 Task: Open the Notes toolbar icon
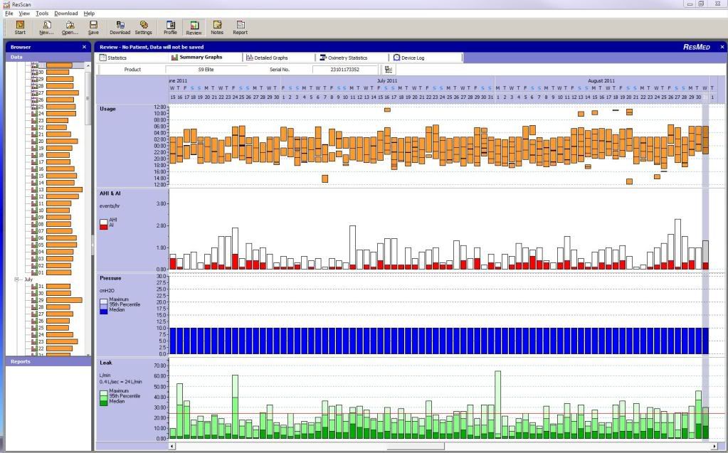click(x=217, y=28)
